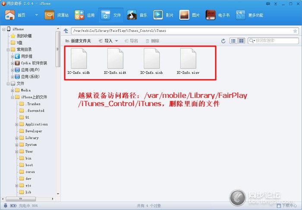This screenshot has height=210, width=302.
Task: Expand the Applications folder node
Action: 17,125
